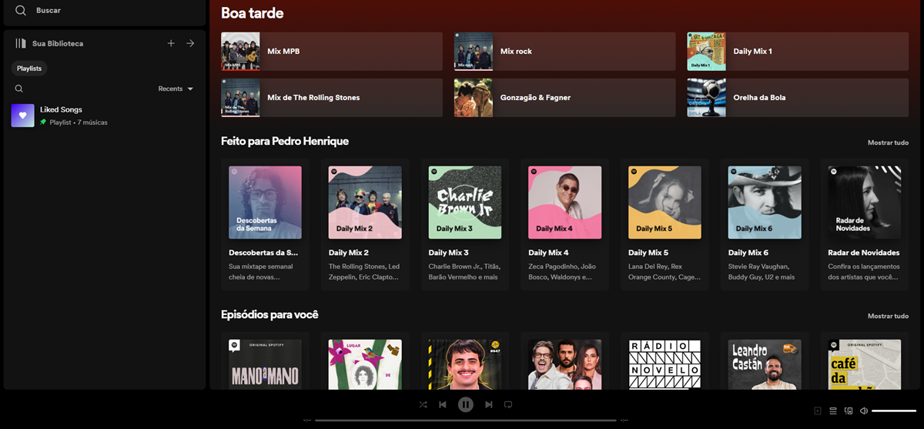Open the Café da Manhã episode
The height and width of the screenshot is (429, 924).
coord(864,361)
